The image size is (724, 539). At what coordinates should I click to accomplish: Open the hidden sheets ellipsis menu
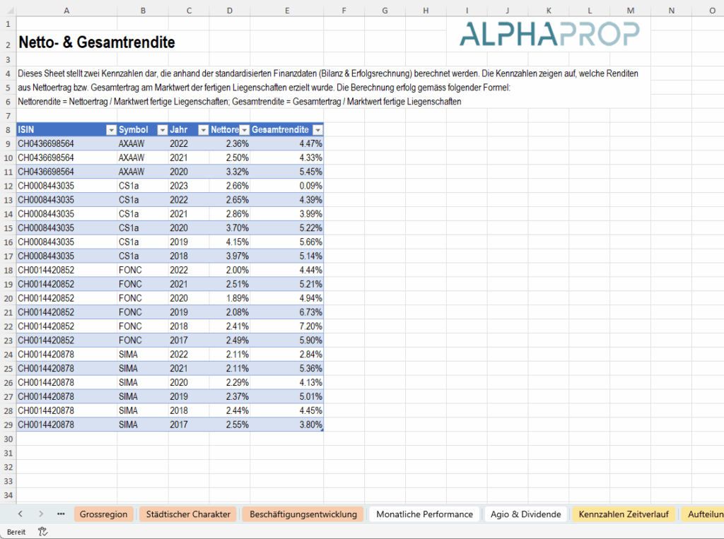(61, 514)
